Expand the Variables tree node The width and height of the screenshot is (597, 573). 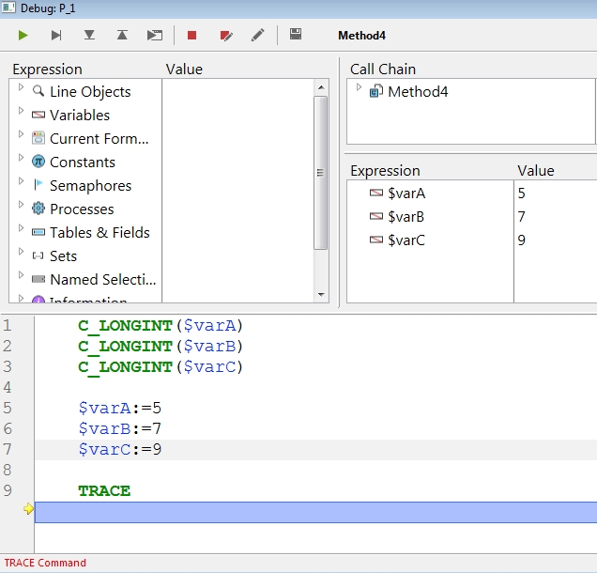[22, 112]
